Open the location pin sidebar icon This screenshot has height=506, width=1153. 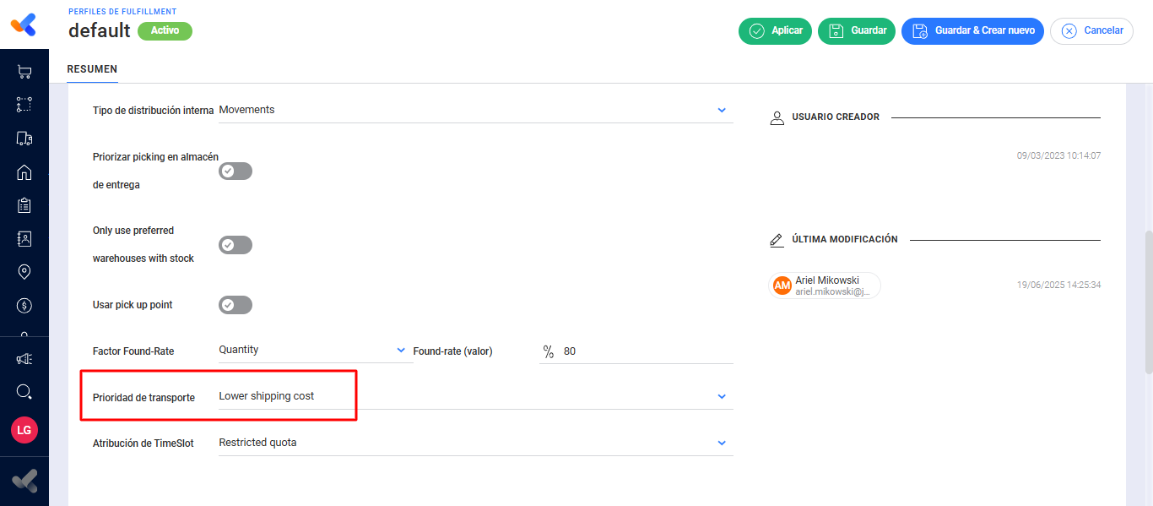click(24, 272)
